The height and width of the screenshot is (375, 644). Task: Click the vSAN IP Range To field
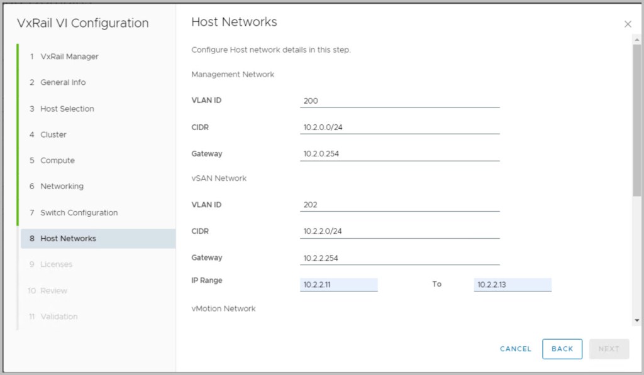point(512,285)
